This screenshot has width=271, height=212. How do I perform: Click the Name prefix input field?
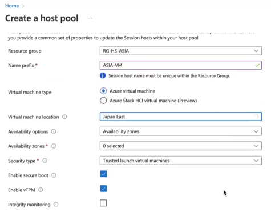click(180, 65)
